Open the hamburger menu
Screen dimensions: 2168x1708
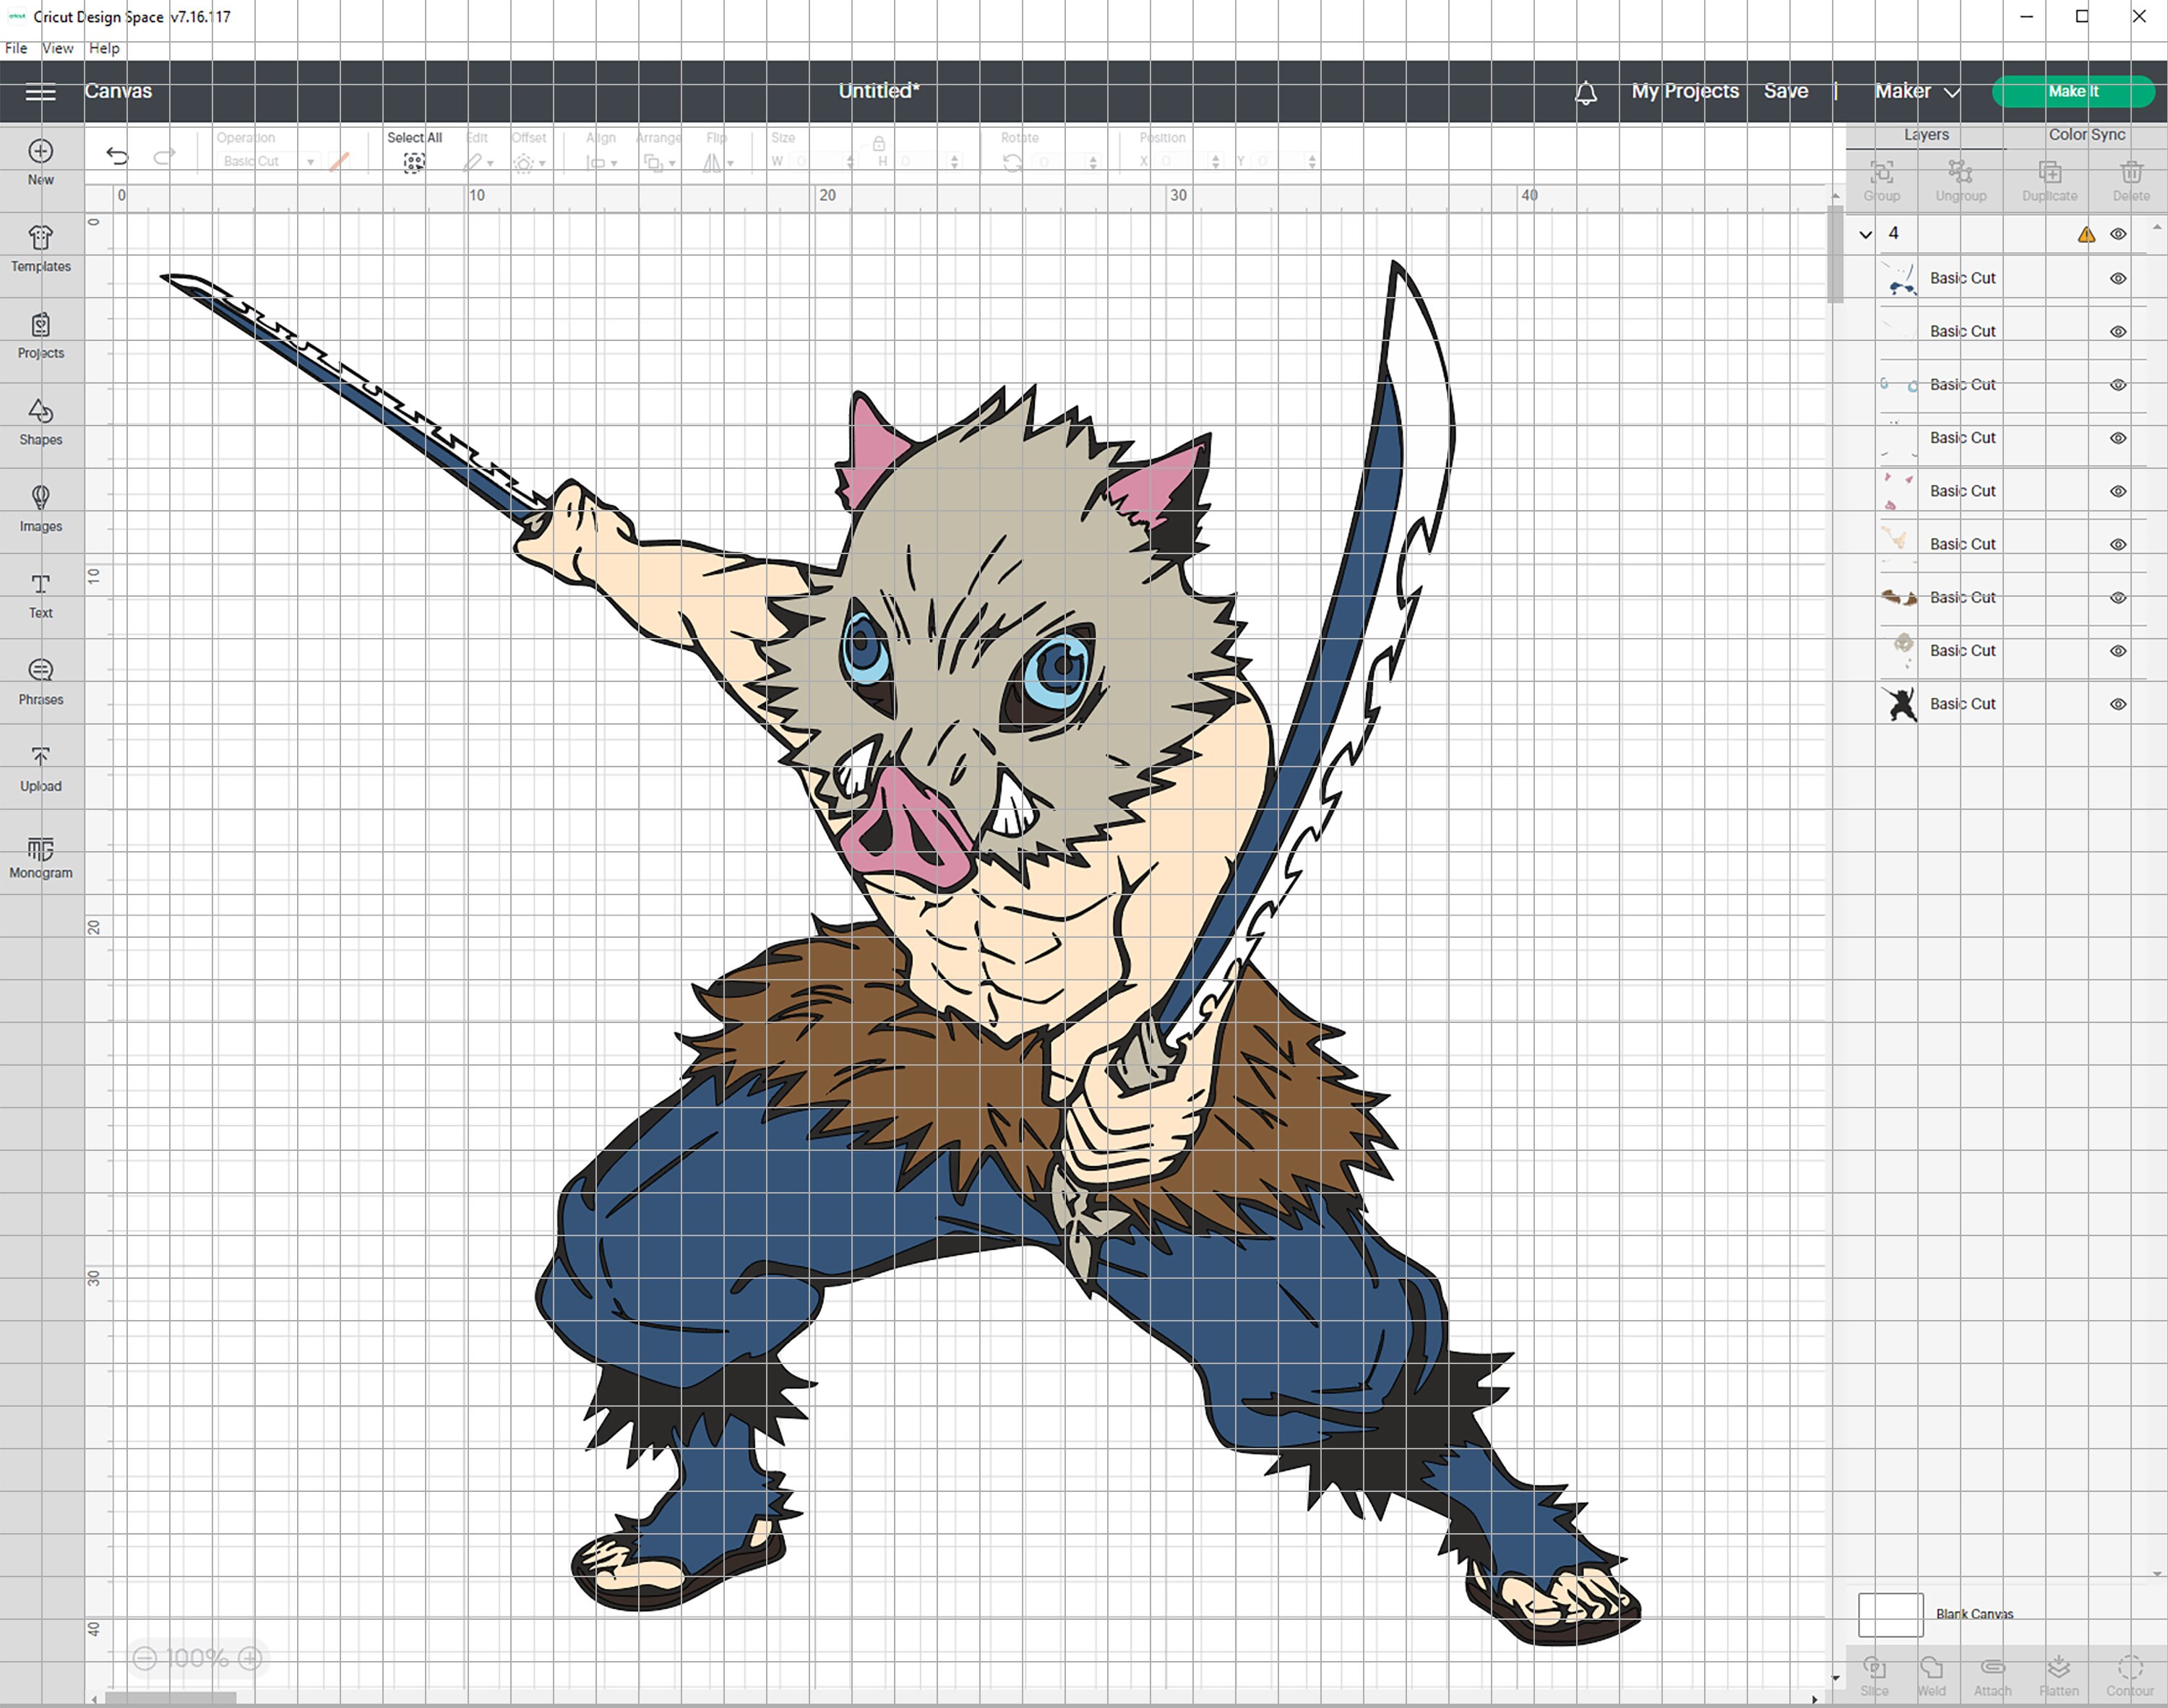point(40,92)
